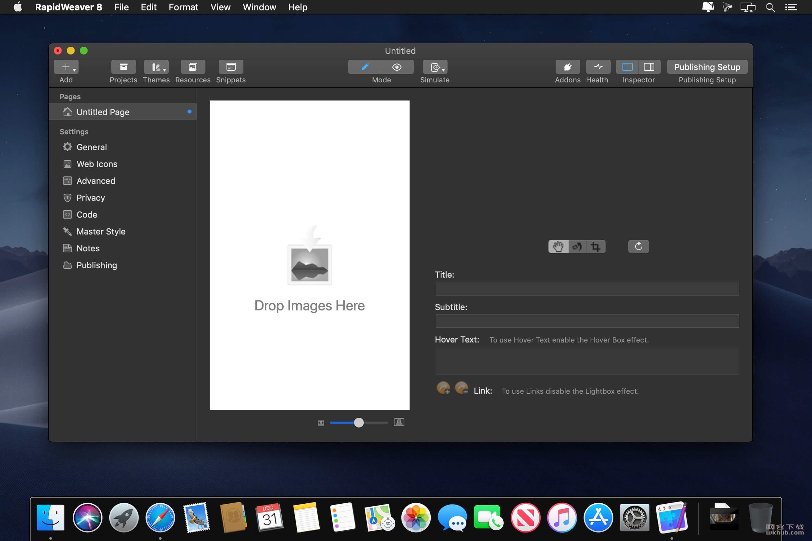
Task: Click the add link icon
Action: click(443, 388)
